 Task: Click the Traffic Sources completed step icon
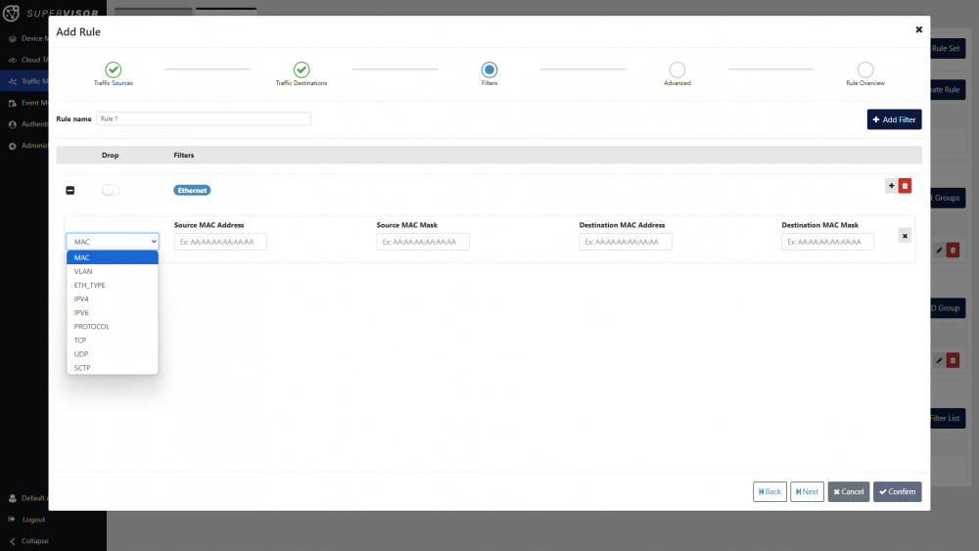(114, 69)
